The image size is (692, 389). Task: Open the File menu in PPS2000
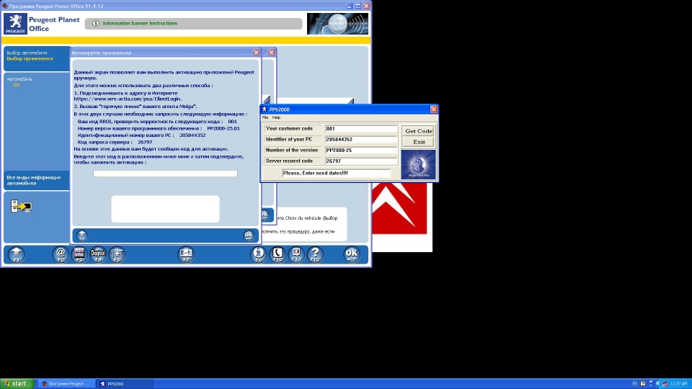265,117
